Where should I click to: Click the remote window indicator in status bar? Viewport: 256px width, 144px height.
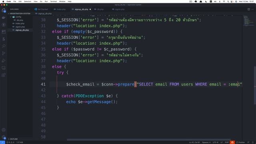tap(2, 142)
